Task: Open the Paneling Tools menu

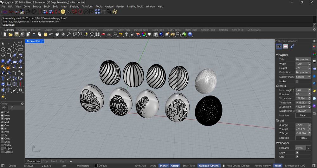Action: coord(135,6)
